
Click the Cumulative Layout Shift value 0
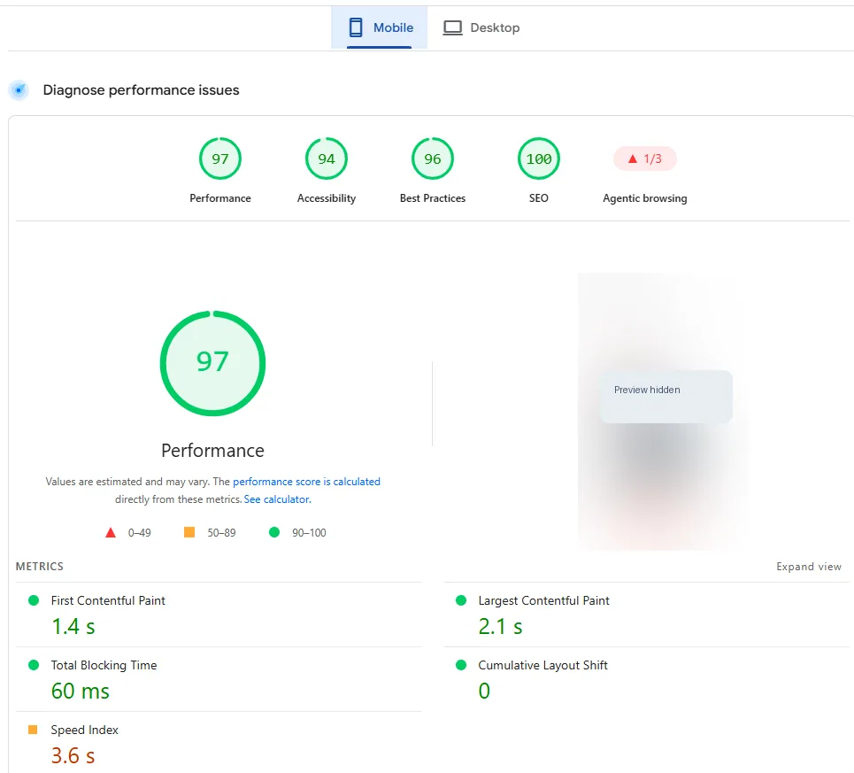point(484,692)
